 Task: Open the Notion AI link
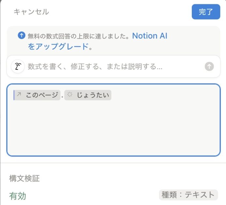click(149, 36)
